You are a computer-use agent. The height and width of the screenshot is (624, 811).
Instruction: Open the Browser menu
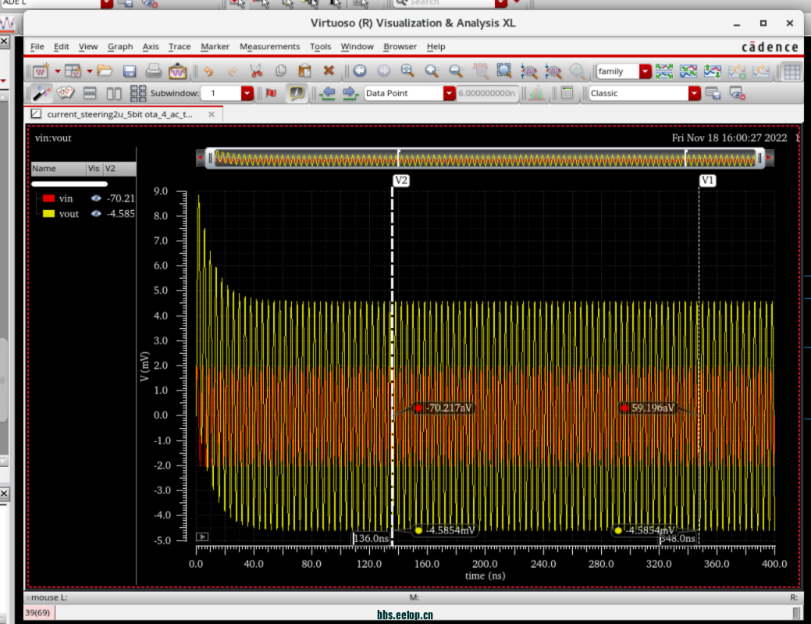pos(400,47)
